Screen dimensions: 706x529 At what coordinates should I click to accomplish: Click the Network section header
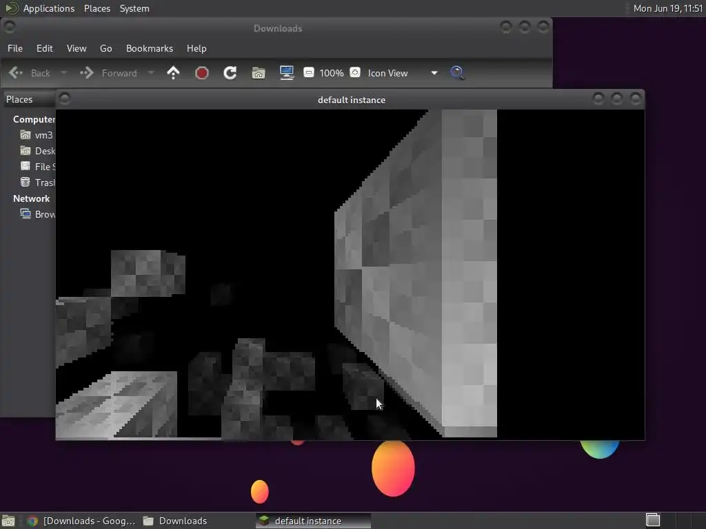(x=31, y=198)
